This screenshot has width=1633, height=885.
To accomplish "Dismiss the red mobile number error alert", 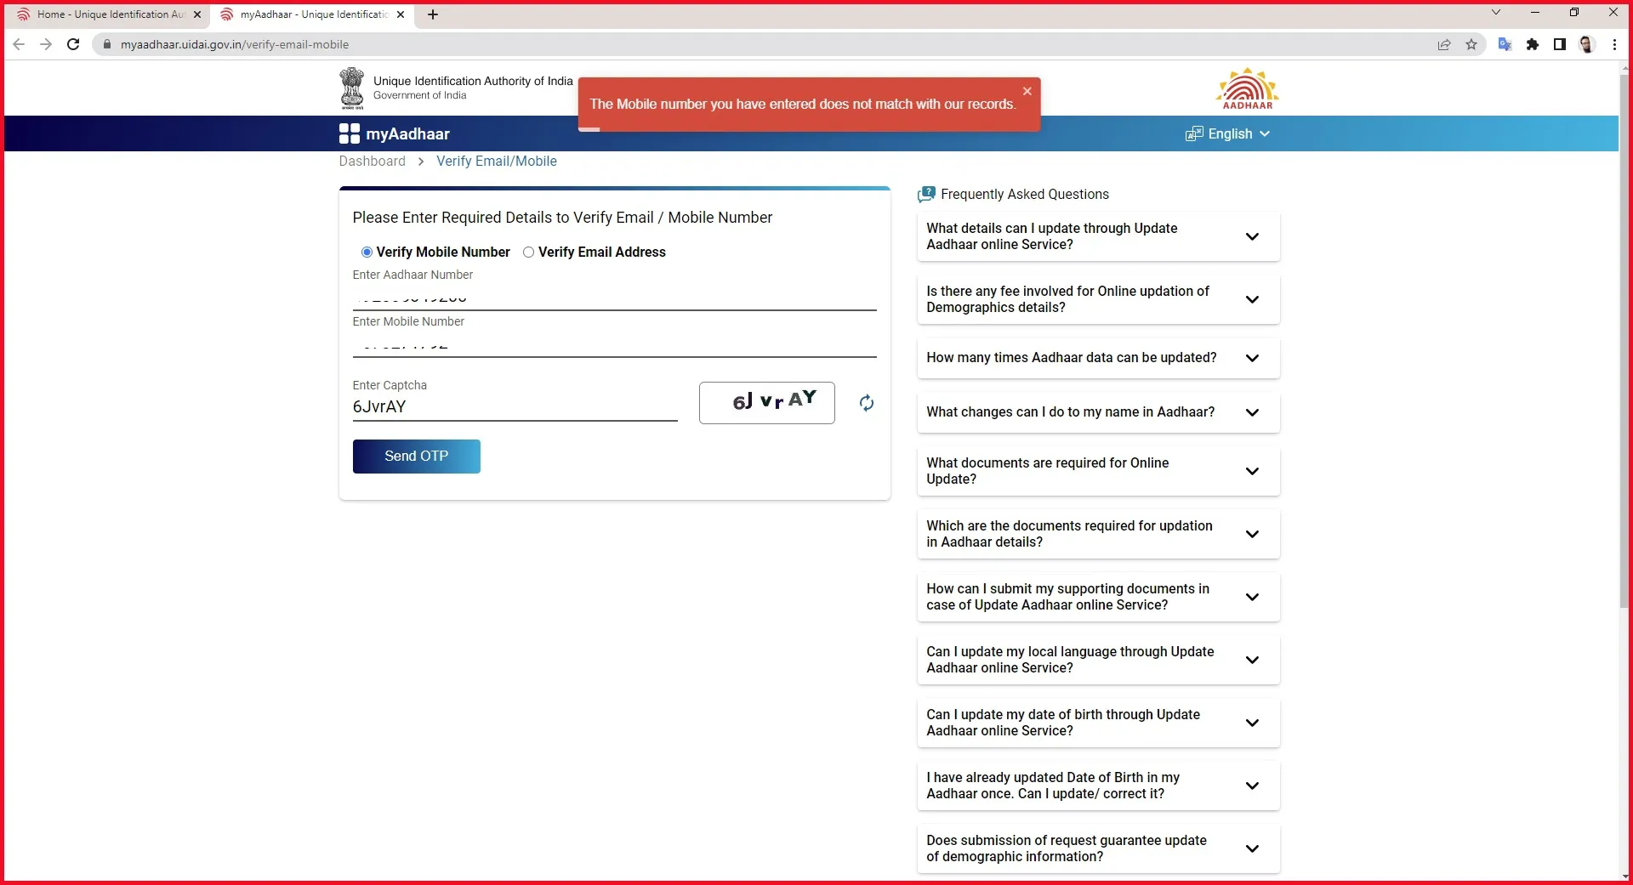I will coord(1027,91).
